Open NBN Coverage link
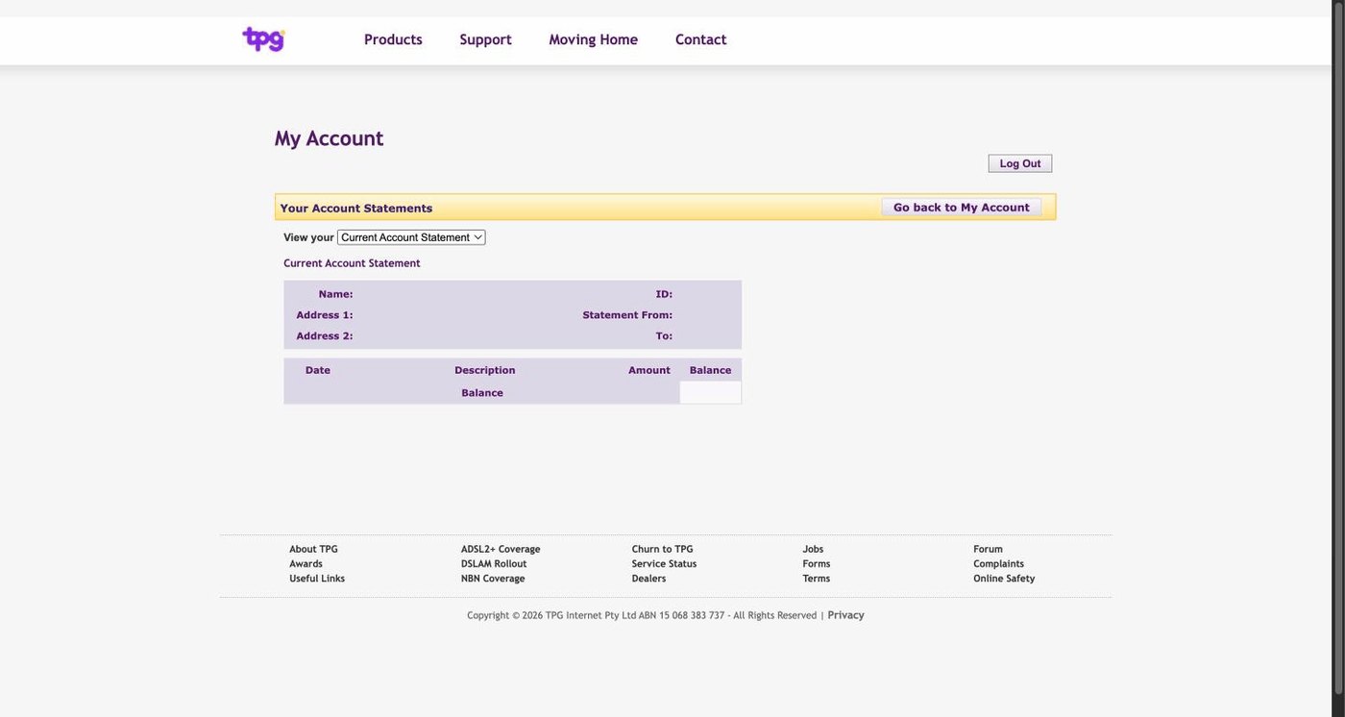This screenshot has height=717, width=1345. (x=493, y=579)
